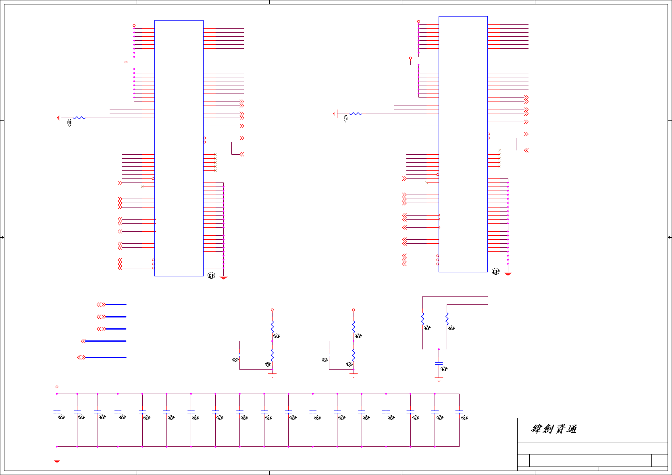Select first capacitor in the decoupling capacitor row
The height and width of the screenshot is (475, 672).
click(57, 412)
